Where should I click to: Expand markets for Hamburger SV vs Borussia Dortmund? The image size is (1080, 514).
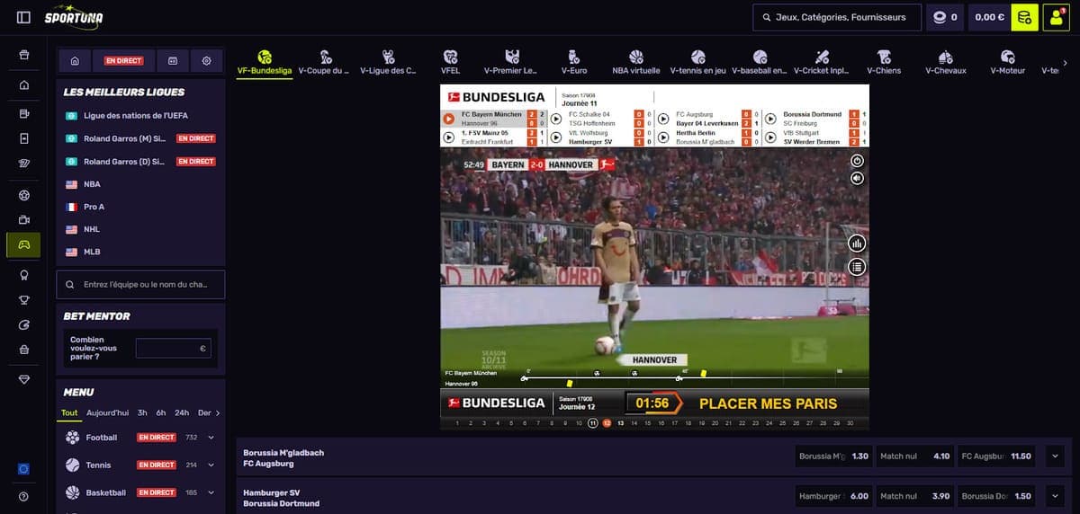(1056, 496)
